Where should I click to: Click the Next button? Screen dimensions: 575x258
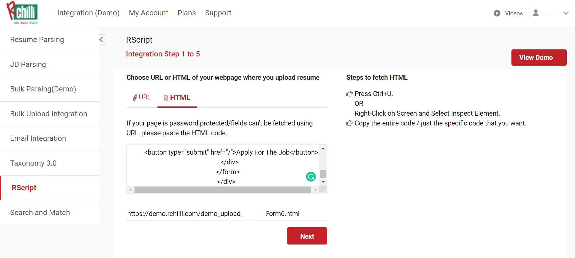[307, 236]
